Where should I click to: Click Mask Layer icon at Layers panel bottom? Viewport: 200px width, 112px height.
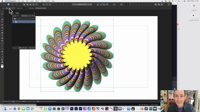tap(20, 48)
